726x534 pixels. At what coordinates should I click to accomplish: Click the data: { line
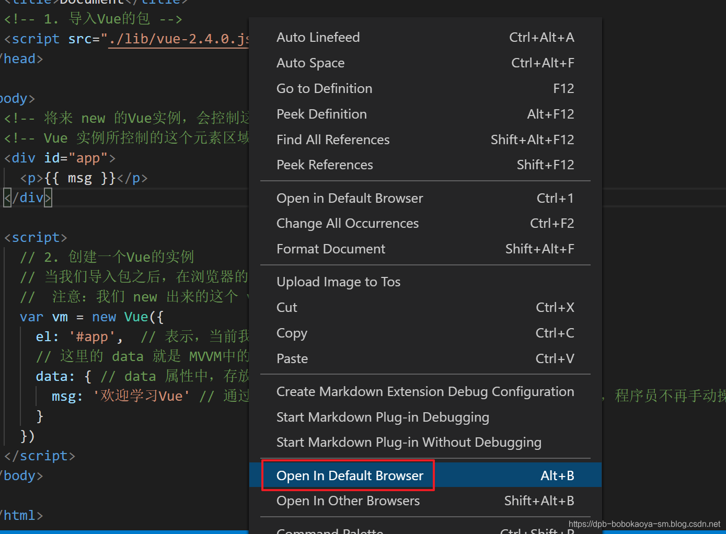tap(64, 377)
